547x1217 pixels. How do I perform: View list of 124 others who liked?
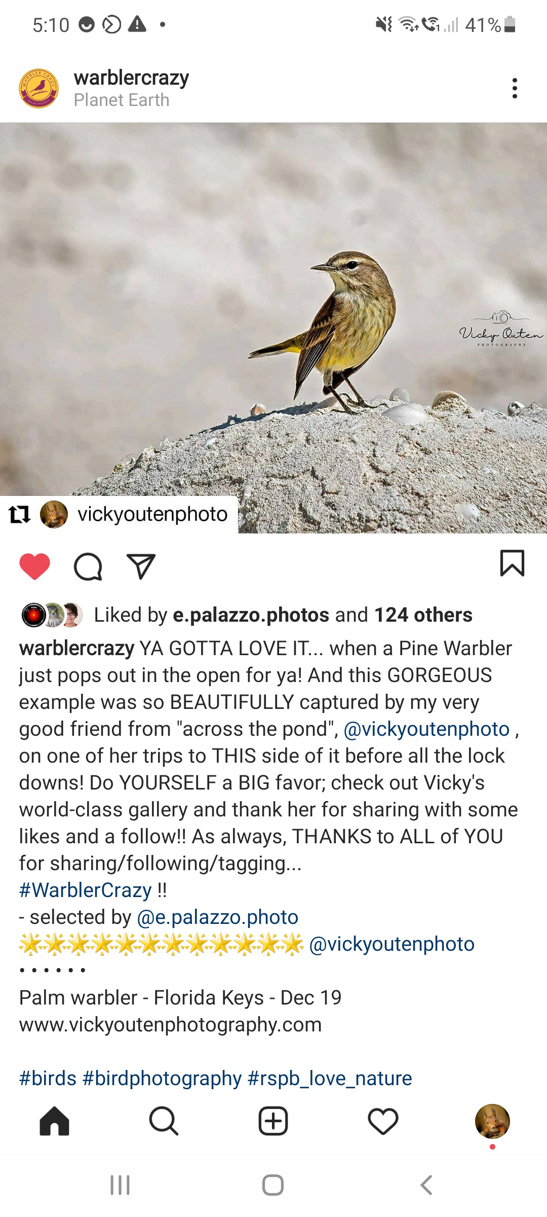[423, 615]
